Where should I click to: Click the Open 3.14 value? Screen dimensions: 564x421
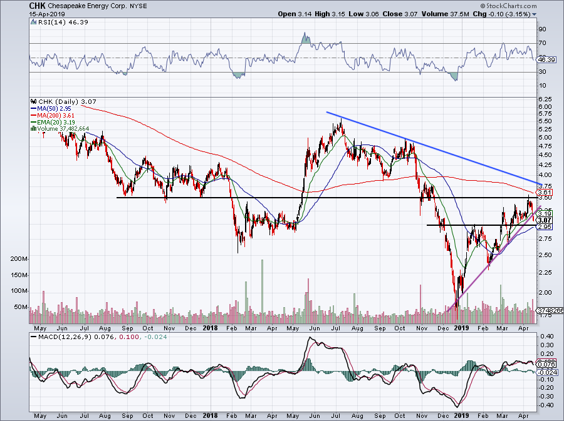point(295,14)
